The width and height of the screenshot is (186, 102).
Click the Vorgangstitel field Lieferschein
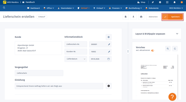(x=39, y=73)
